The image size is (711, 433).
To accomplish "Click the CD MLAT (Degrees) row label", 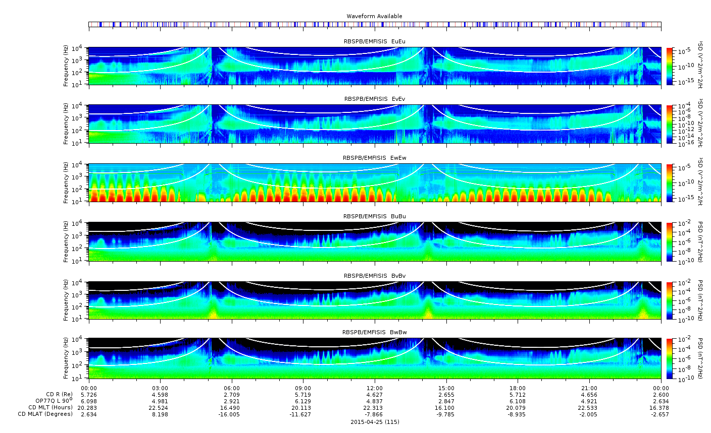I will tap(46, 414).
